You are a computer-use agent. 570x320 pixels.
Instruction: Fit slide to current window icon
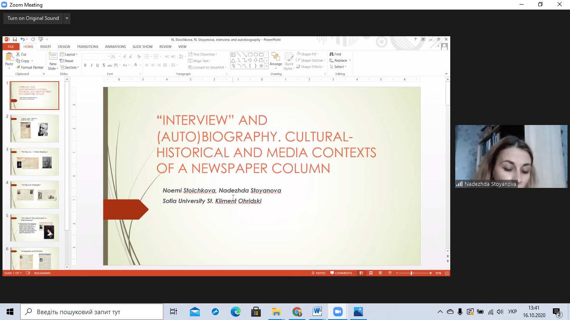coord(447,273)
